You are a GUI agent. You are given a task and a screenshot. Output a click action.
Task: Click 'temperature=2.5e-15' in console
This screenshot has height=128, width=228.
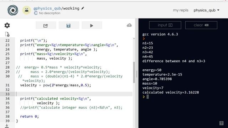point(162,74)
